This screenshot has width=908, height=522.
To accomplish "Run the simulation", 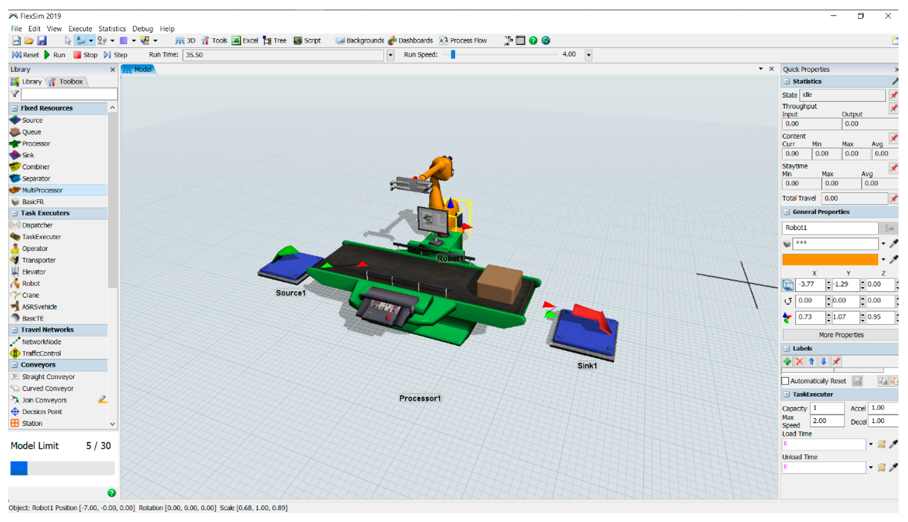I will click(55, 55).
